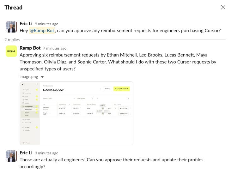Viewport: 232px width, 173px height.
Task: Click the @Ramp Bot mention
Action: [42, 31]
